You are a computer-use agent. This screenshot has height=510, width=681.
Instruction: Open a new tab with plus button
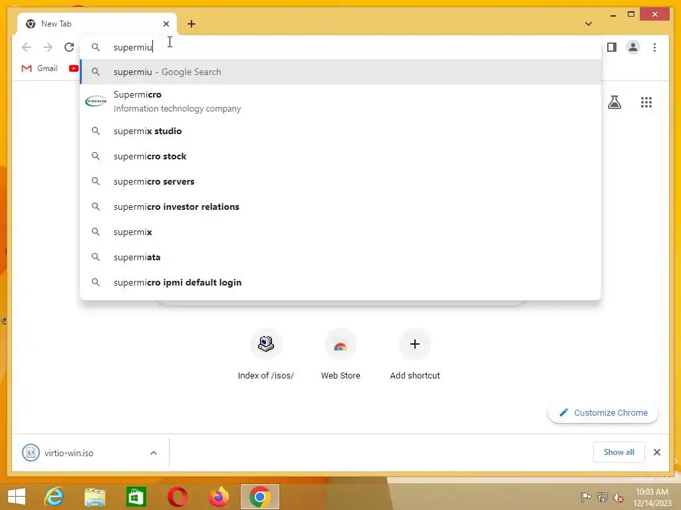click(192, 24)
